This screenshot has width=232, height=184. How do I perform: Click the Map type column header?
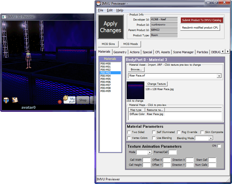coord(137,110)
